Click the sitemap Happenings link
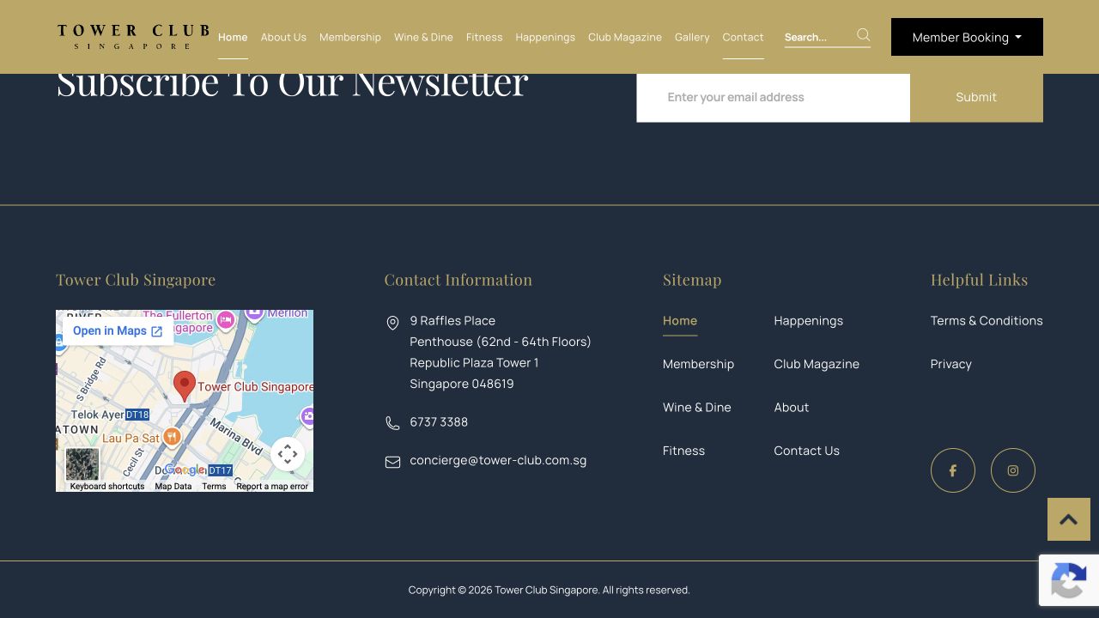Viewport: 1099px width, 618px height. (808, 321)
